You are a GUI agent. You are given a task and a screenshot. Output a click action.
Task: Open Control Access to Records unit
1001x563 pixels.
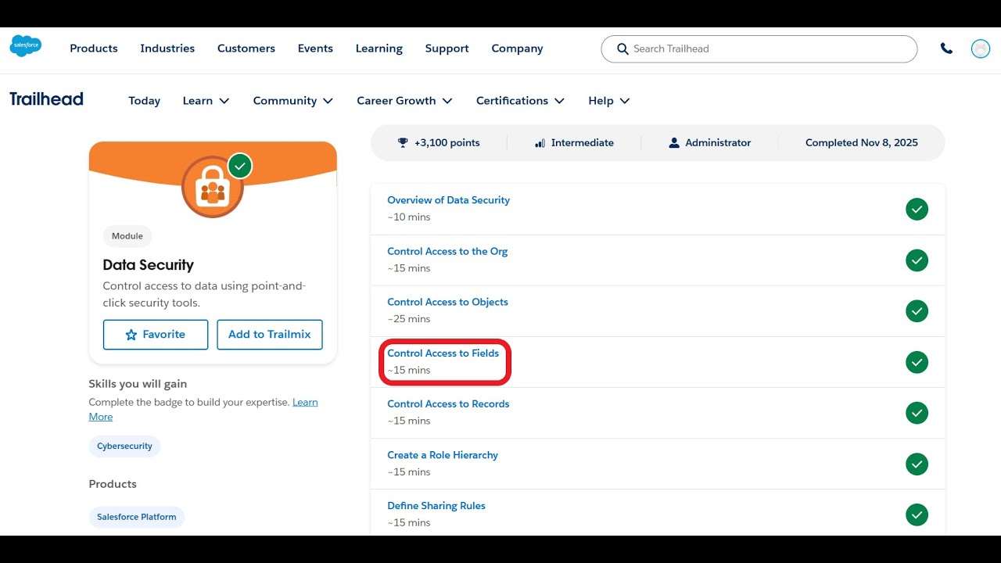pos(448,404)
